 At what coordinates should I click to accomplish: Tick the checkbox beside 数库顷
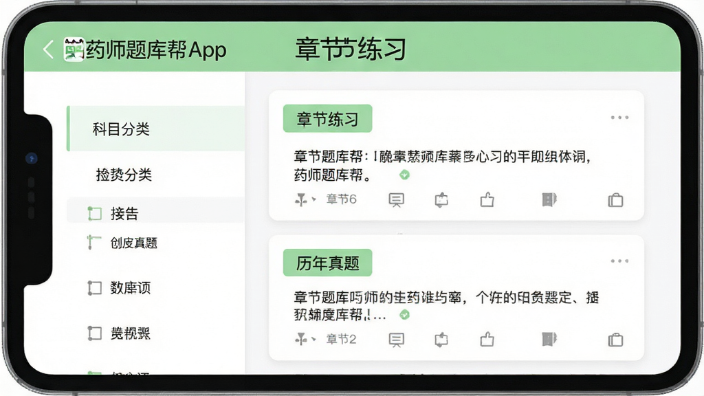pos(95,288)
